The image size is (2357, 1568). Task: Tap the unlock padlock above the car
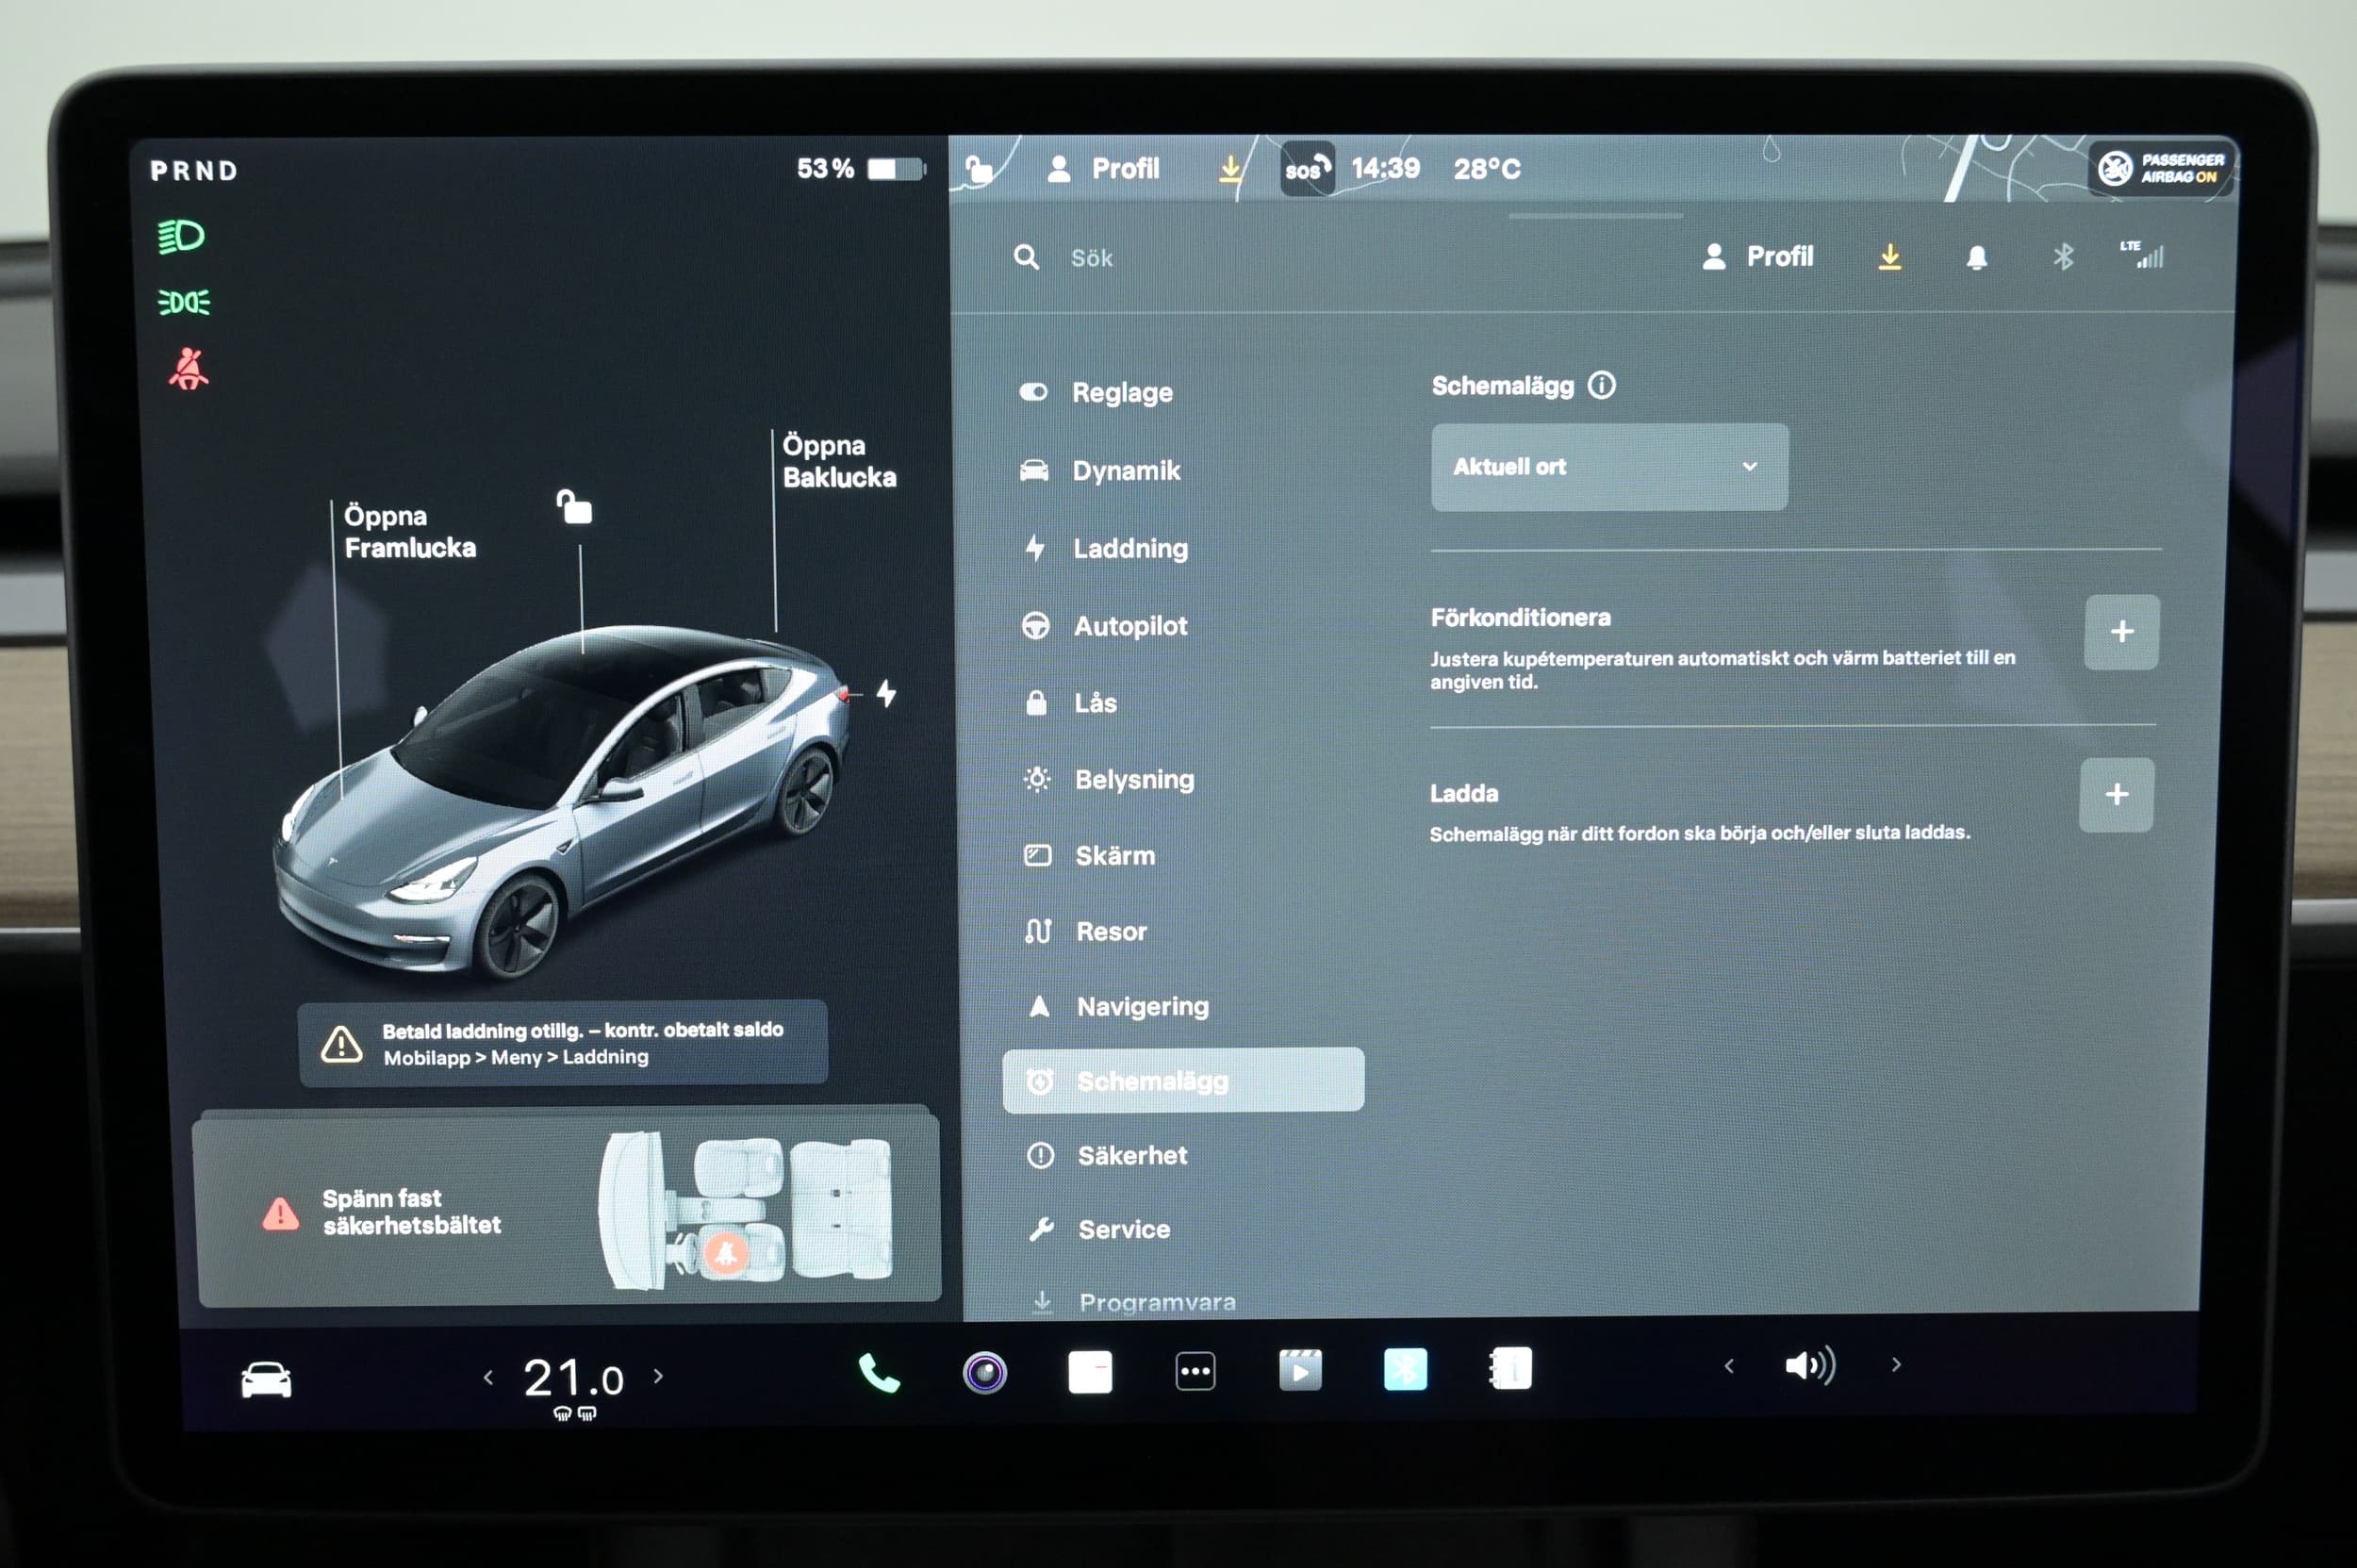tap(574, 507)
